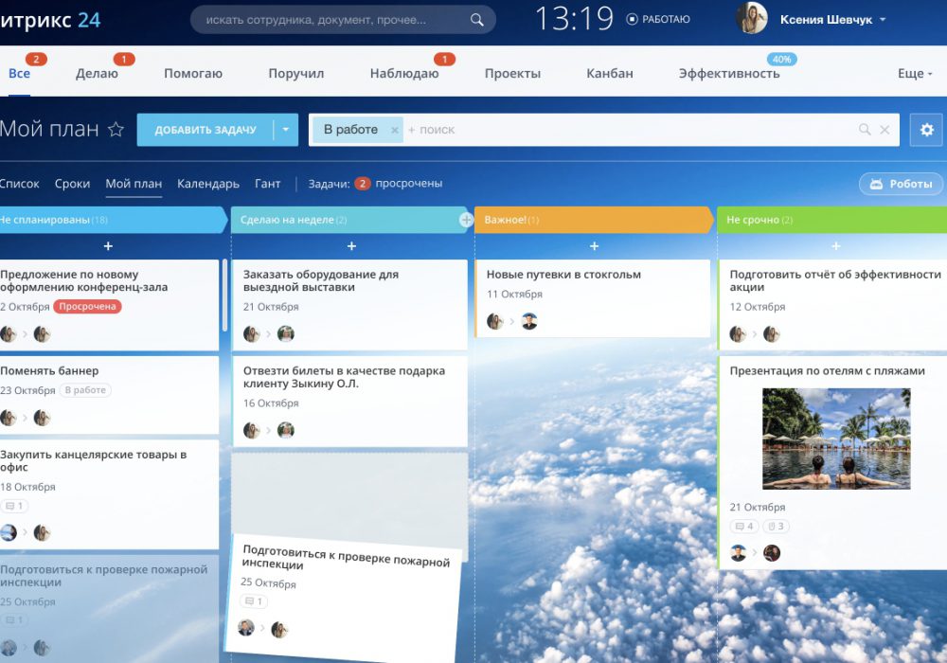Click the magnifier icon in the task filter field
This screenshot has width=947, height=663.
tap(864, 130)
